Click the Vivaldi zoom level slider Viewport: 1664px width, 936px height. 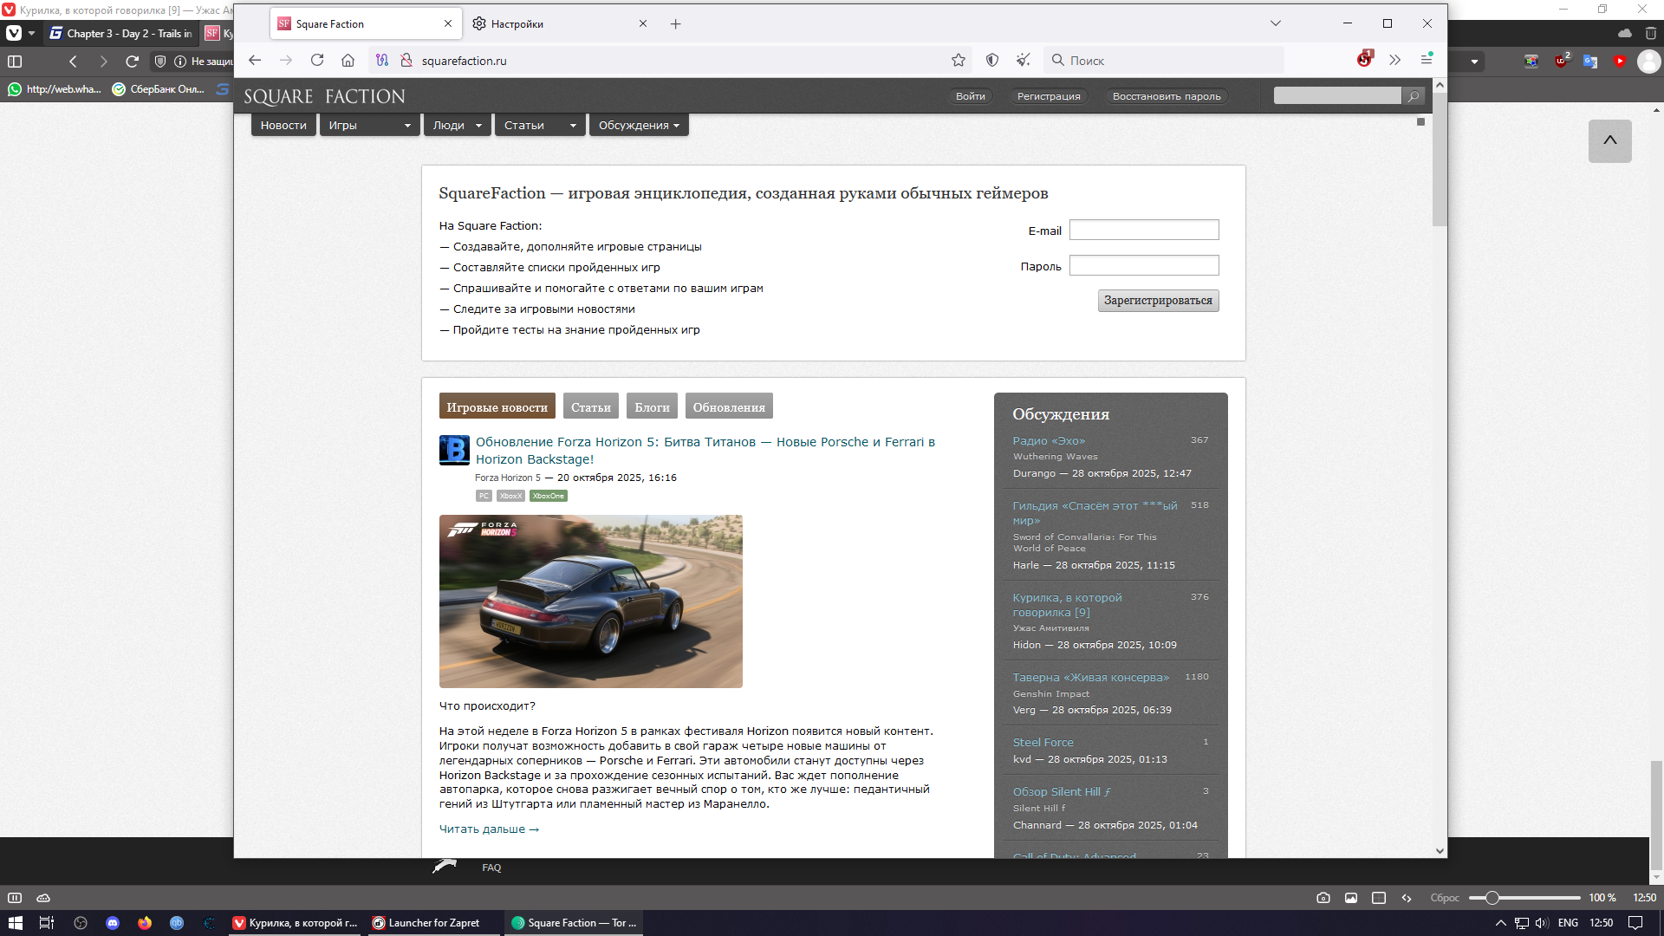[1492, 898]
